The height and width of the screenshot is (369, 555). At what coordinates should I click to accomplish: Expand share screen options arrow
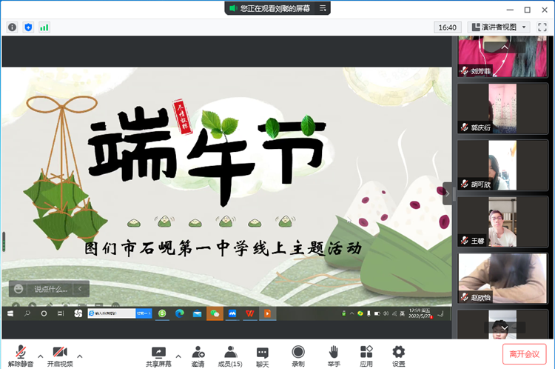[x=178, y=356]
